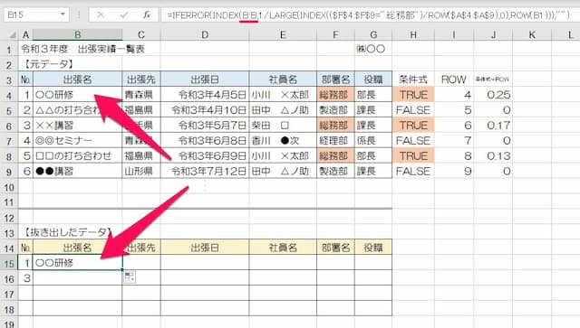Click date cell 令和3年4月10日

point(205,110)
